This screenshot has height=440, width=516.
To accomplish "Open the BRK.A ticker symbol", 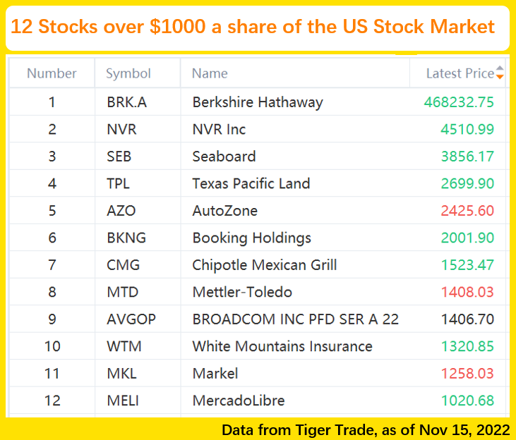I will (127, 102).
